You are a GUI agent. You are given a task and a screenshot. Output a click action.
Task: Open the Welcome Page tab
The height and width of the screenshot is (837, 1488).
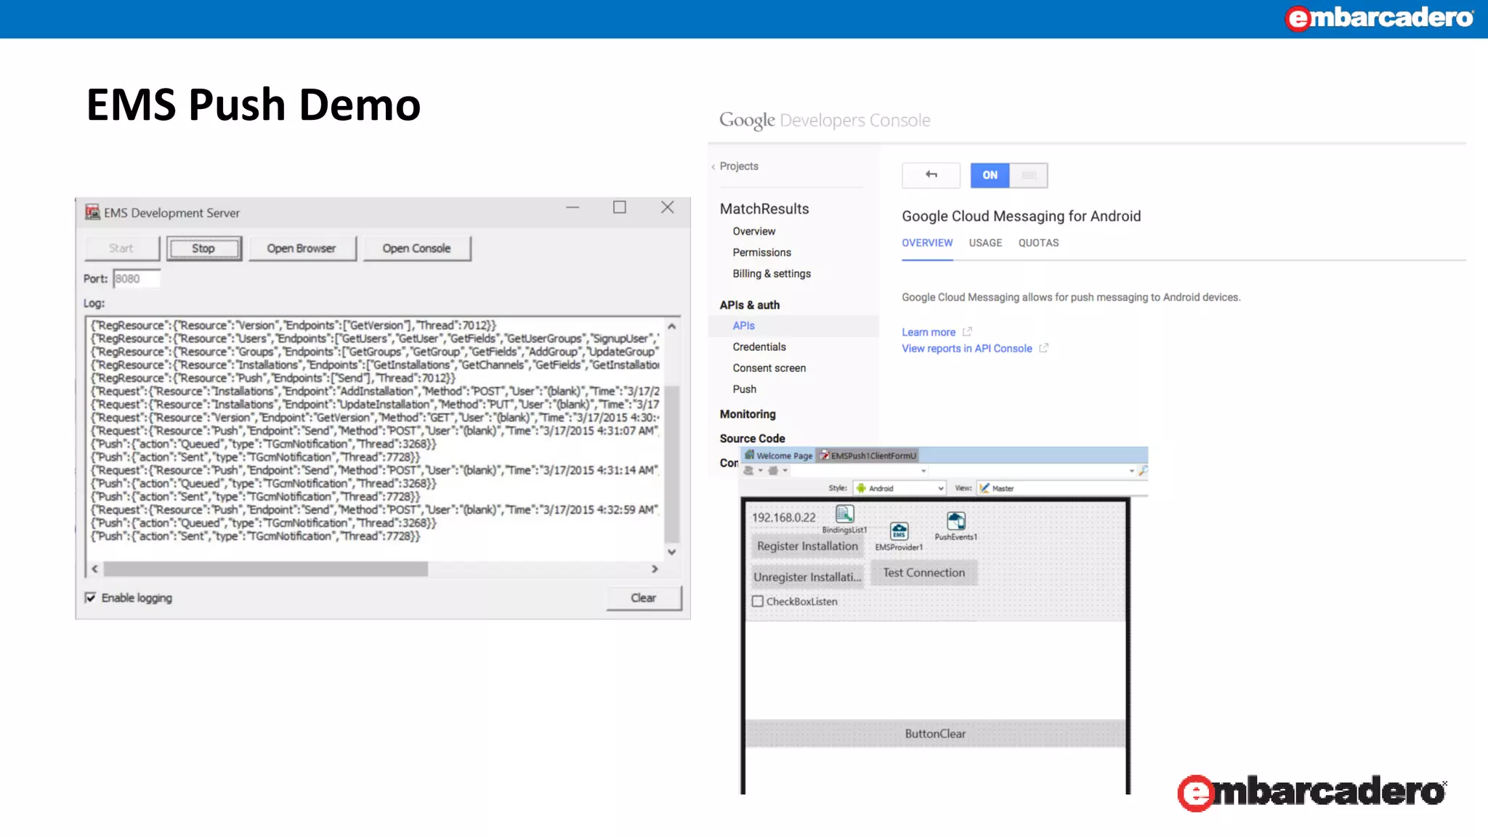[777, 456]
